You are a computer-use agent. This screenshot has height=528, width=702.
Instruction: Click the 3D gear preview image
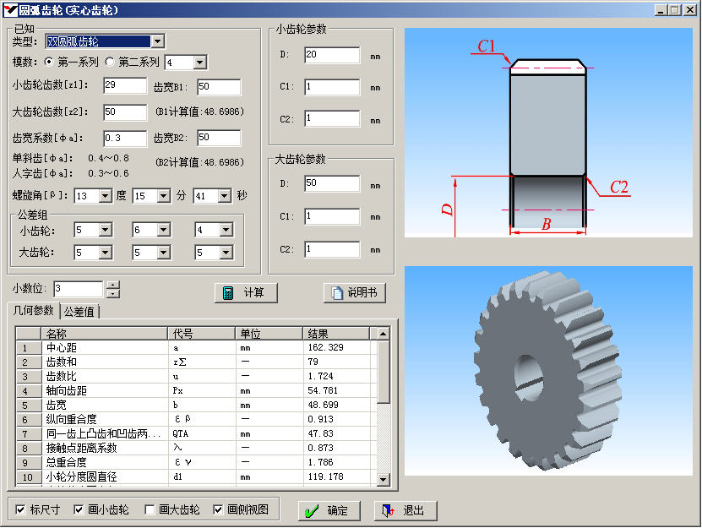point(548,379)
